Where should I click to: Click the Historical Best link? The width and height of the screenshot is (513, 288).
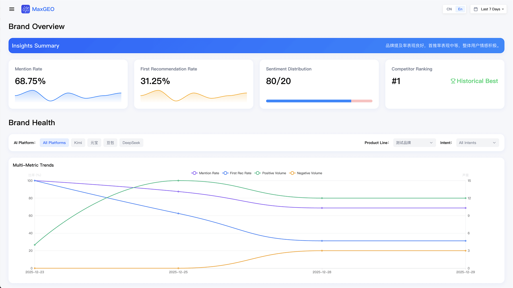(x=477, y=81)
